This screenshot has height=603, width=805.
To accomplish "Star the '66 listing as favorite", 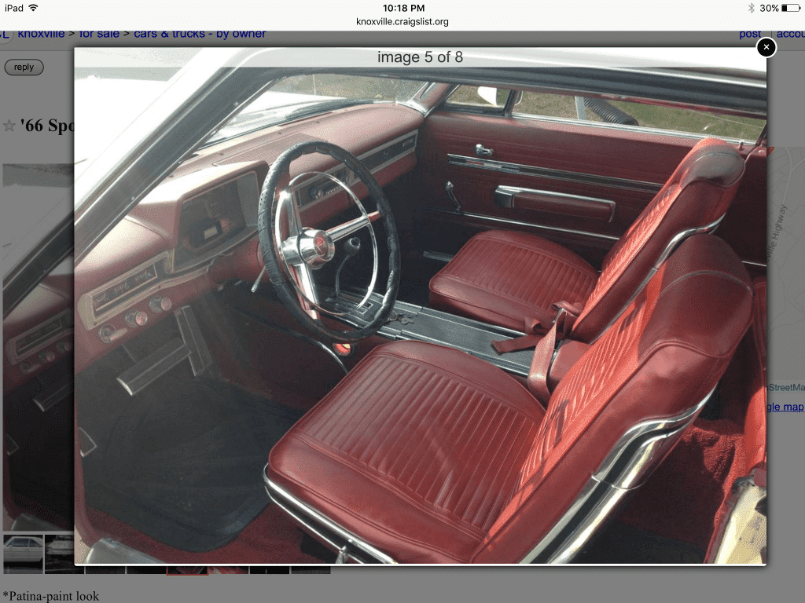I will pyautogui.click(x=9, y=126).
